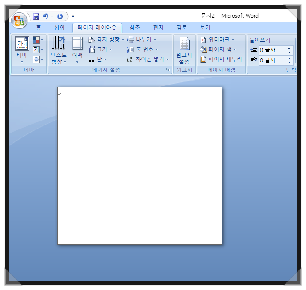Select the 페이지 레이아웃 tab

coord(97,28)
